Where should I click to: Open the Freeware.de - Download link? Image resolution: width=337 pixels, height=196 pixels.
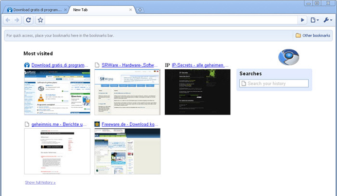130,124
